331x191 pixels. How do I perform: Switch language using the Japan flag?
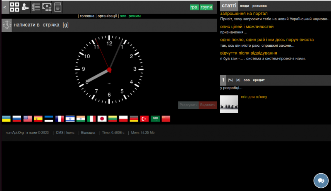(x=102, y=119)
